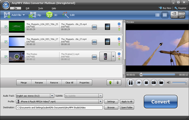Click the Destination path field

point(59,108)
